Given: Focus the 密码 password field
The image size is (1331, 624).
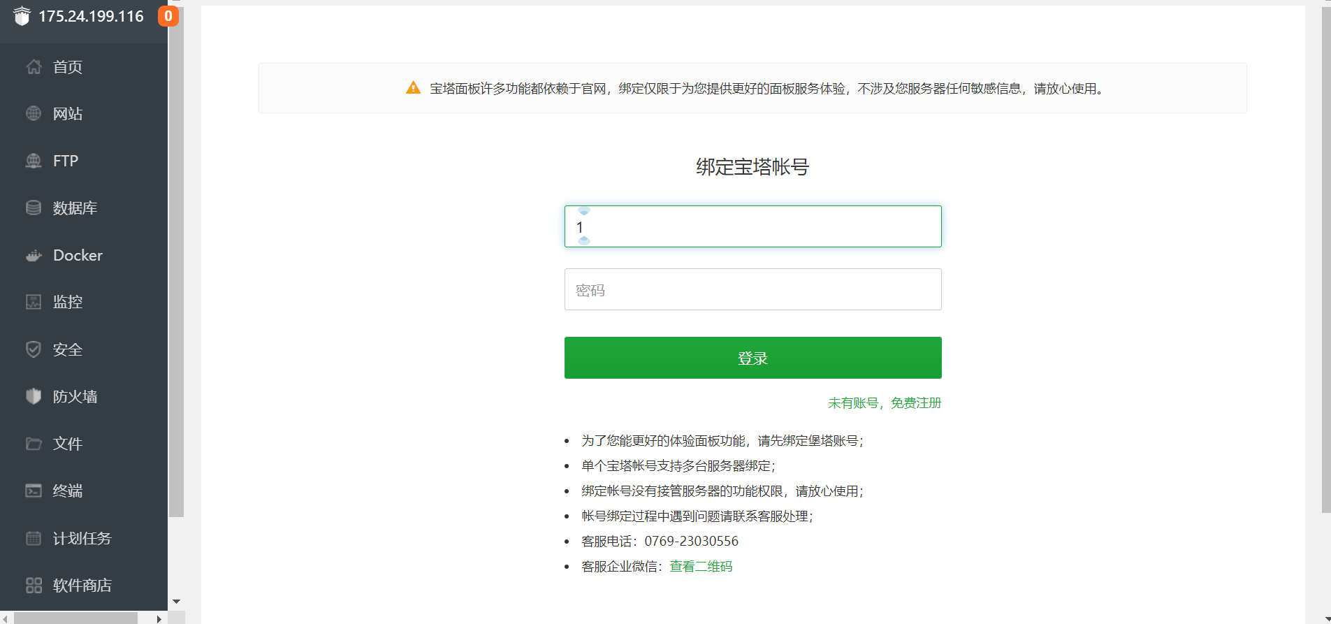Looking at the screenshot, I should pos(752,289).
